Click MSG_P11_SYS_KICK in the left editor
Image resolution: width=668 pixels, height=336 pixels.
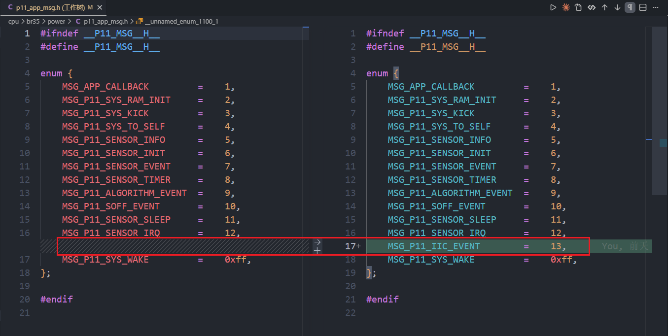[x=105, y=113]
